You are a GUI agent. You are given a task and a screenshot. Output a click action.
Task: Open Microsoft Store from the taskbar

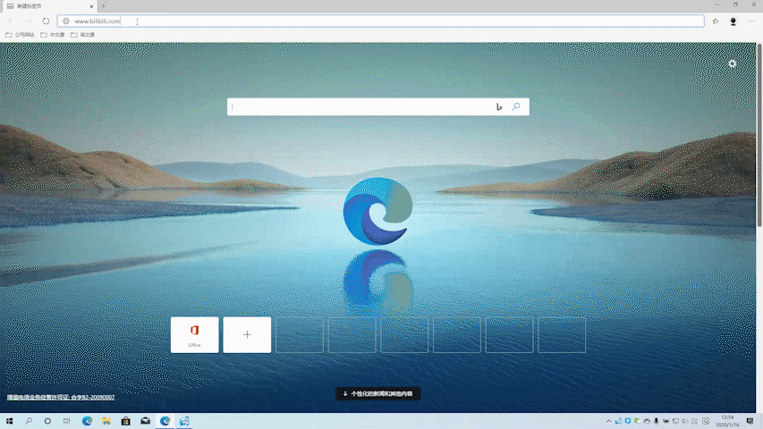[x=126, y=421]
